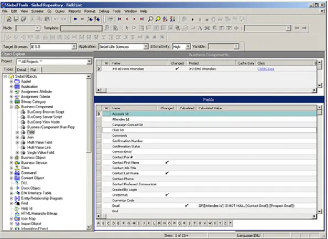
Task: Select the Account Id field row
Action: point(209,114)
